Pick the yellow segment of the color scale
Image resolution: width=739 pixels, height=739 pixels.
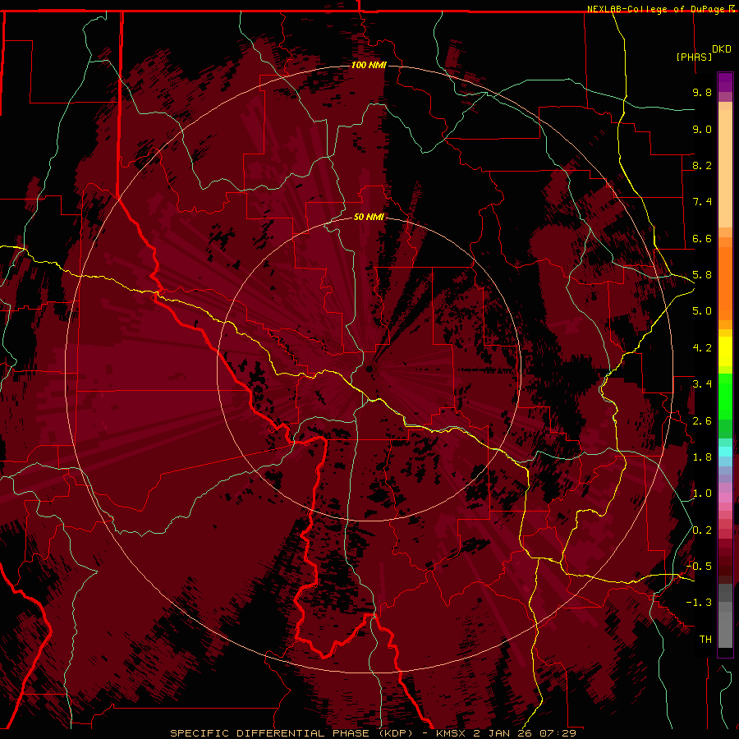(x=725, y=351)
